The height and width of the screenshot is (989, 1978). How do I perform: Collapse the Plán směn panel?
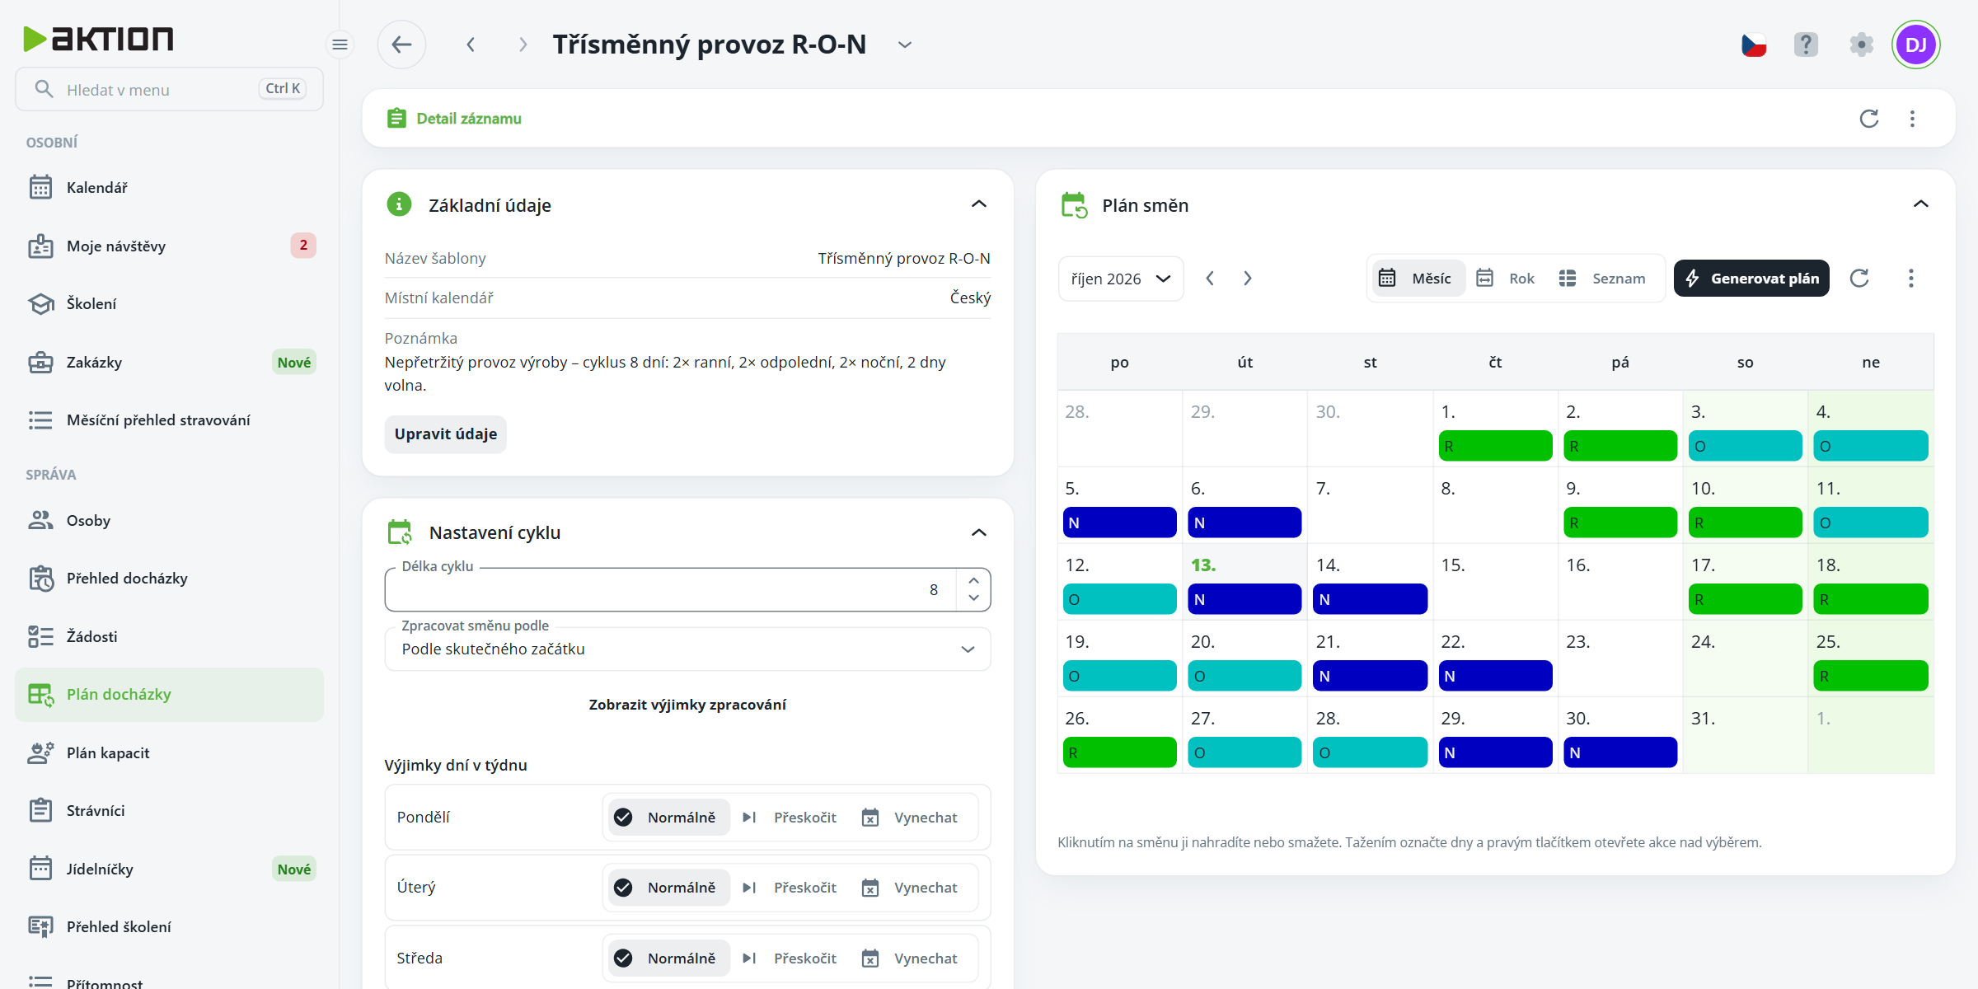[1921, 204]
